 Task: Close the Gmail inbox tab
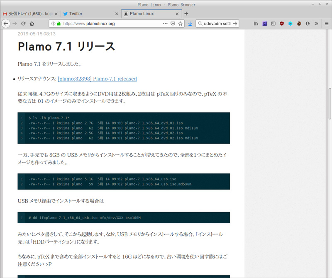[x=56, y=14]
